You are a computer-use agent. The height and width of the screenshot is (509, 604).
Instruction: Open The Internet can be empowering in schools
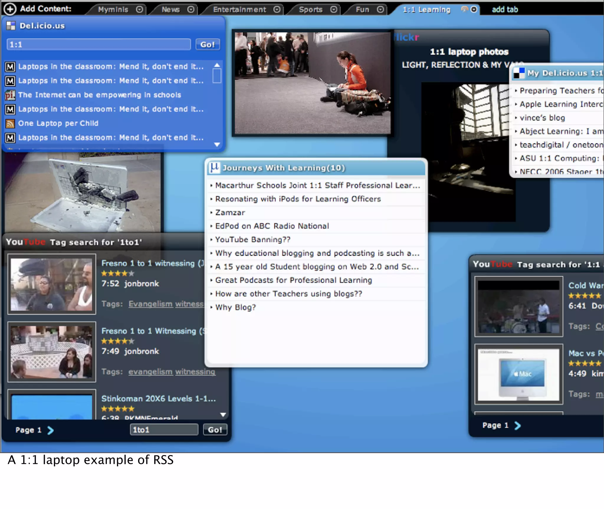point(99,95)
